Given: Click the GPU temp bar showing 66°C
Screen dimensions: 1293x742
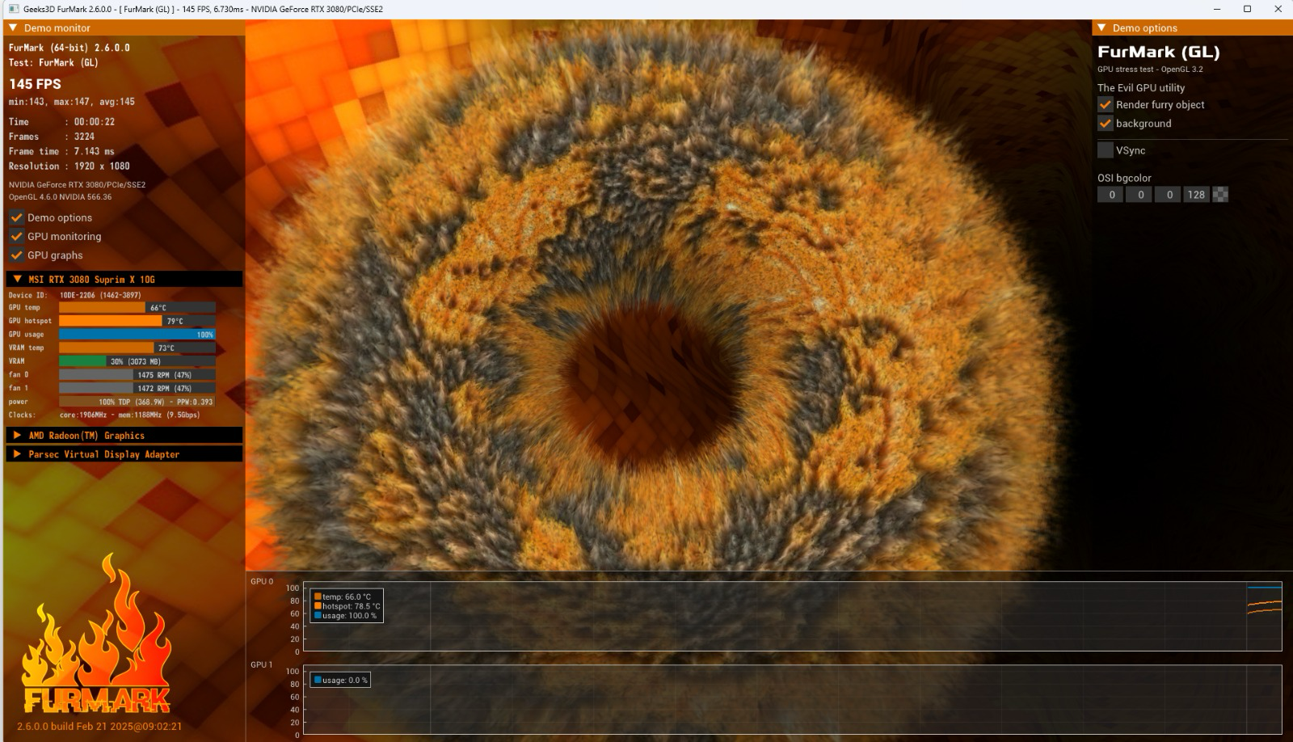Looking at the screenshot, I should (x=137, y=307).
